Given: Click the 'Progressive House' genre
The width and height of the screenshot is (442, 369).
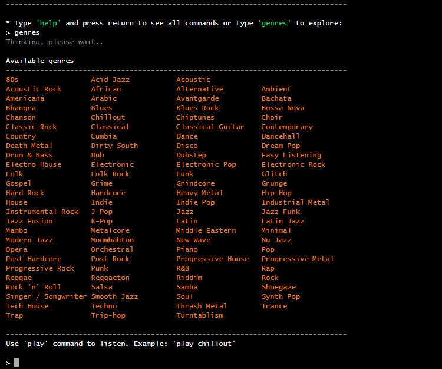Looking at the screenshot, I should click(212, 259).
